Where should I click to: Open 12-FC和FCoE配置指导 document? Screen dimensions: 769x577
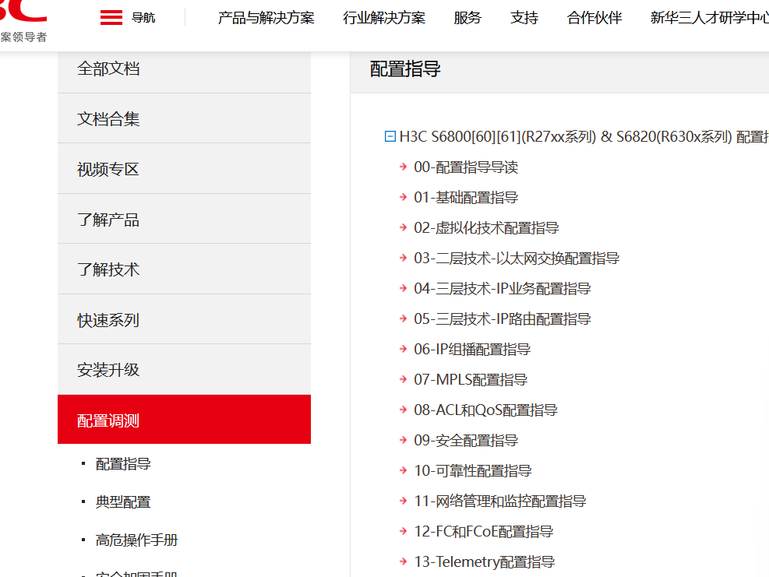(x=484, y=531)
